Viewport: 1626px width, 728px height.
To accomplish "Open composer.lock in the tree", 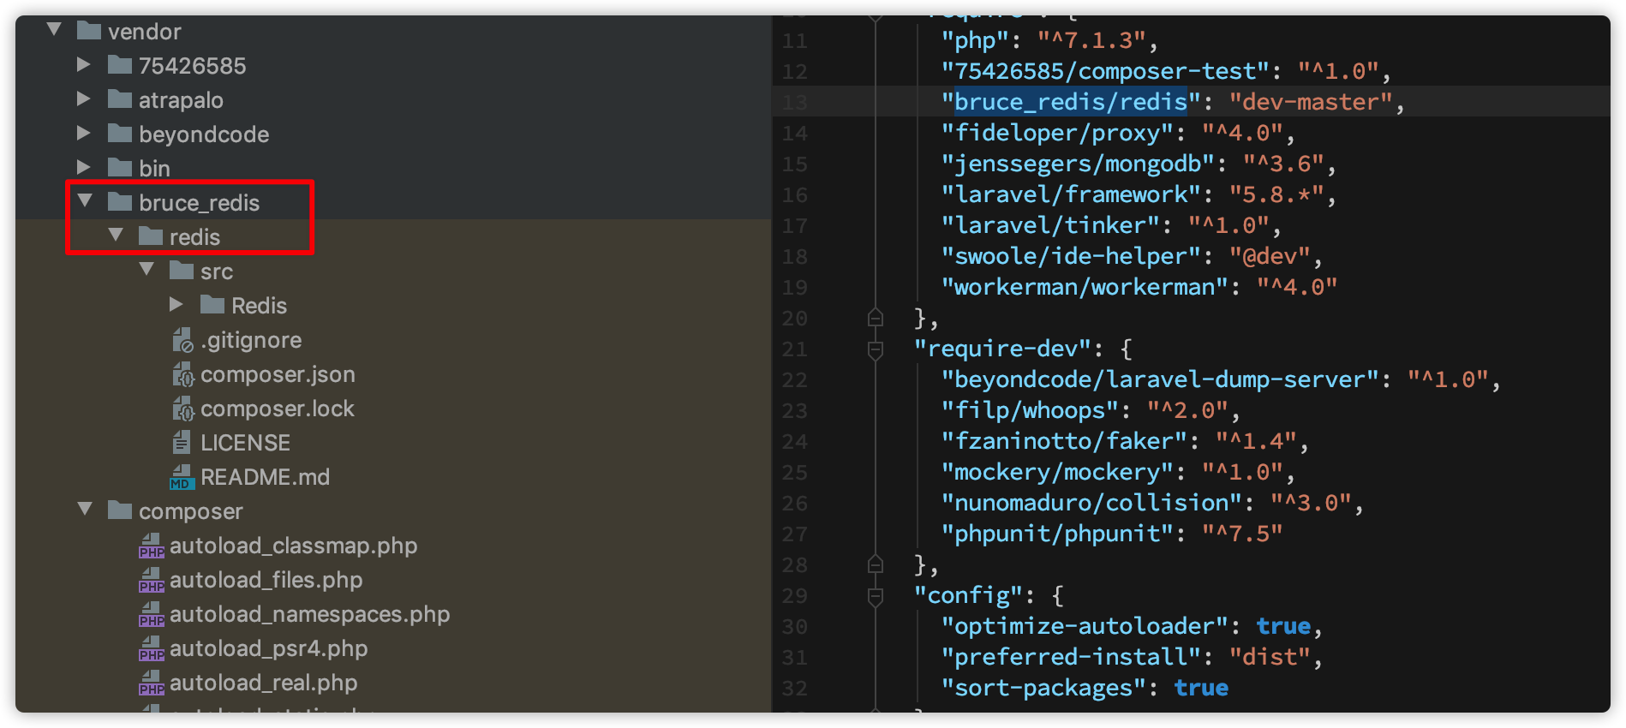I will (278, 409).
